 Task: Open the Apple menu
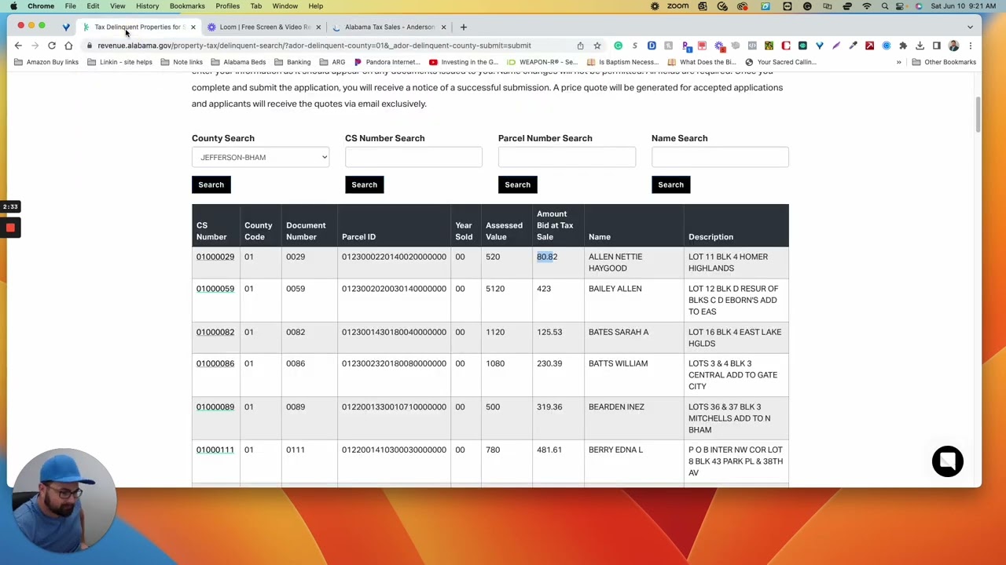point(13,6)
